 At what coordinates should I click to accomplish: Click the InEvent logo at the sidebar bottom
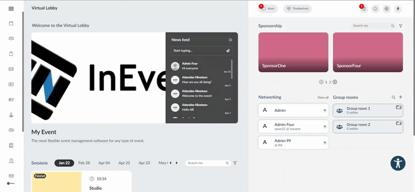[10, 183]
